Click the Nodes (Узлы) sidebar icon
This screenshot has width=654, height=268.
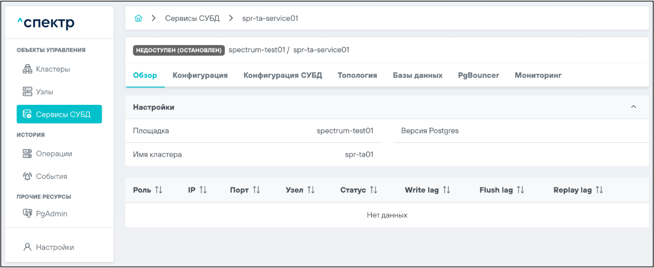click(27, 92)
